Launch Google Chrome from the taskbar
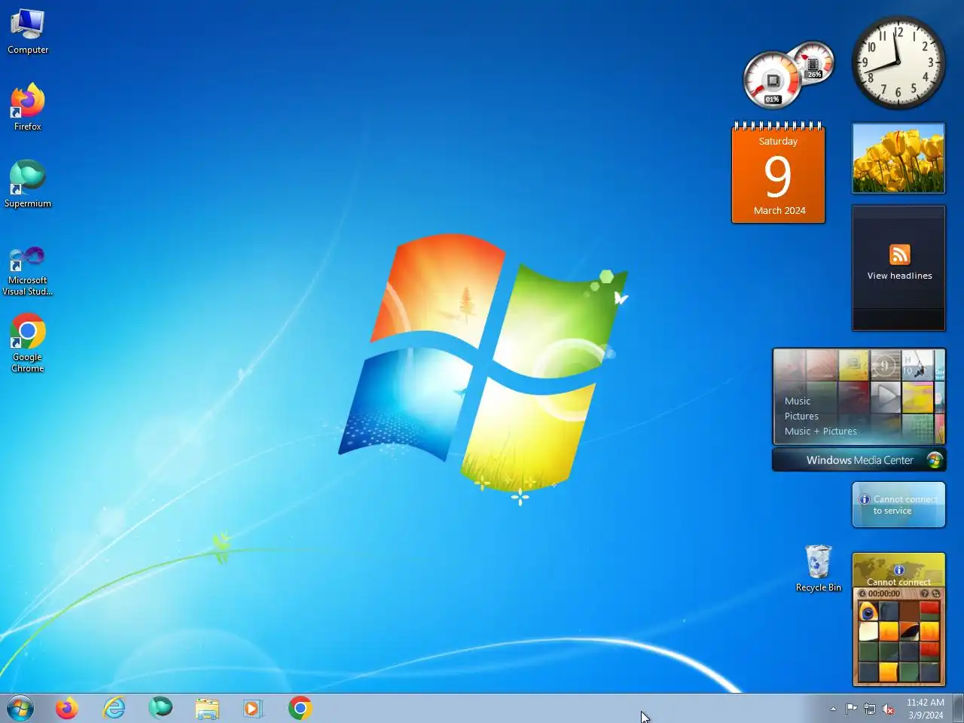The width and height of the screenshot is (964, 723). pos(300,709)
